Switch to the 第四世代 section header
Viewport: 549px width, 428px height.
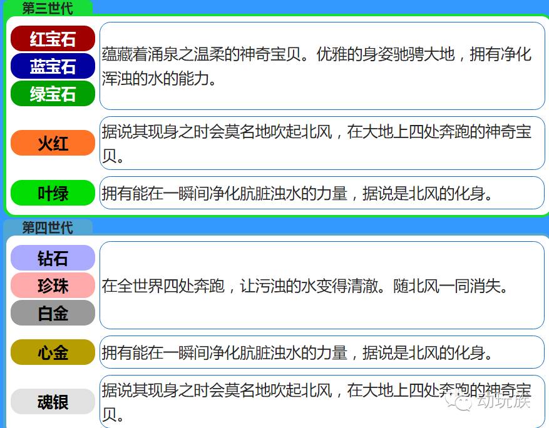tap(48, 227)
